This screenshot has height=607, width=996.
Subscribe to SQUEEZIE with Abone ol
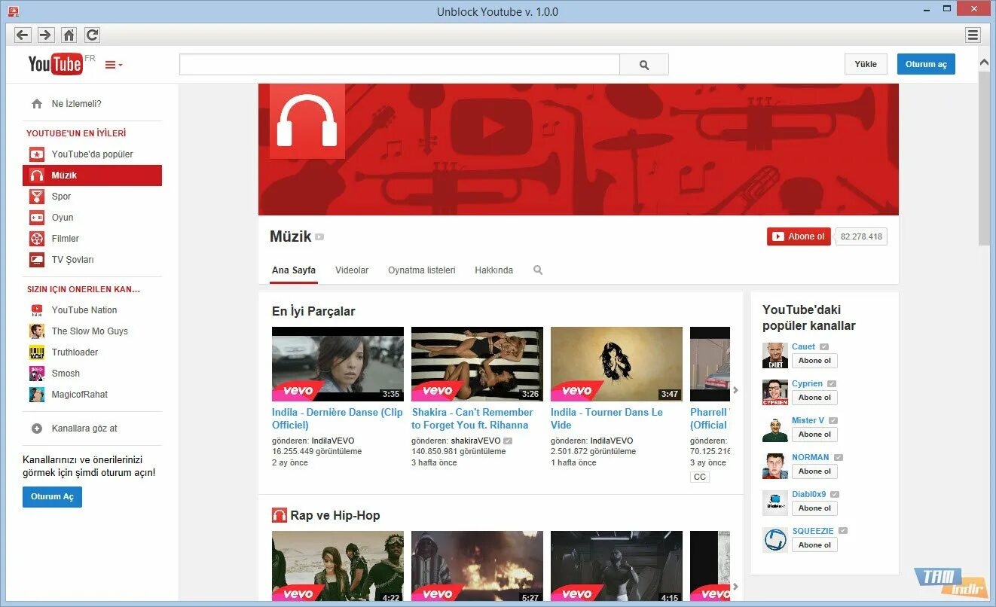click(814, 545)
